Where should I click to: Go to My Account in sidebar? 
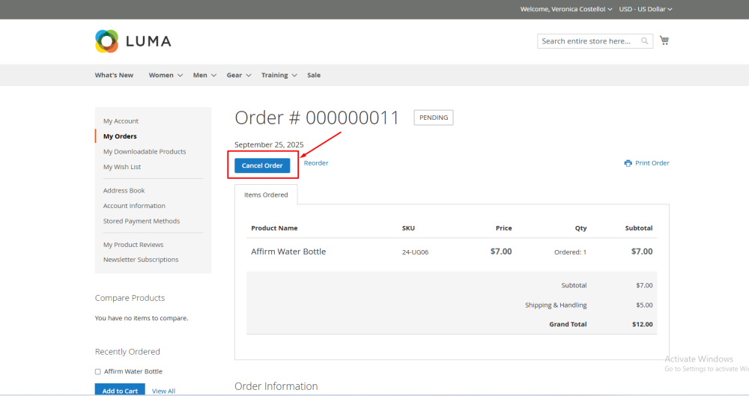[x=121, y=121]
